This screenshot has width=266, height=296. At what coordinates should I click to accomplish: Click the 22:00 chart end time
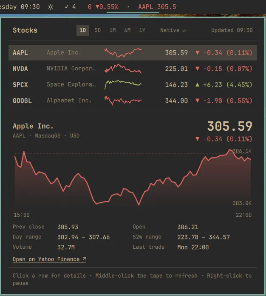coord(243,215)
